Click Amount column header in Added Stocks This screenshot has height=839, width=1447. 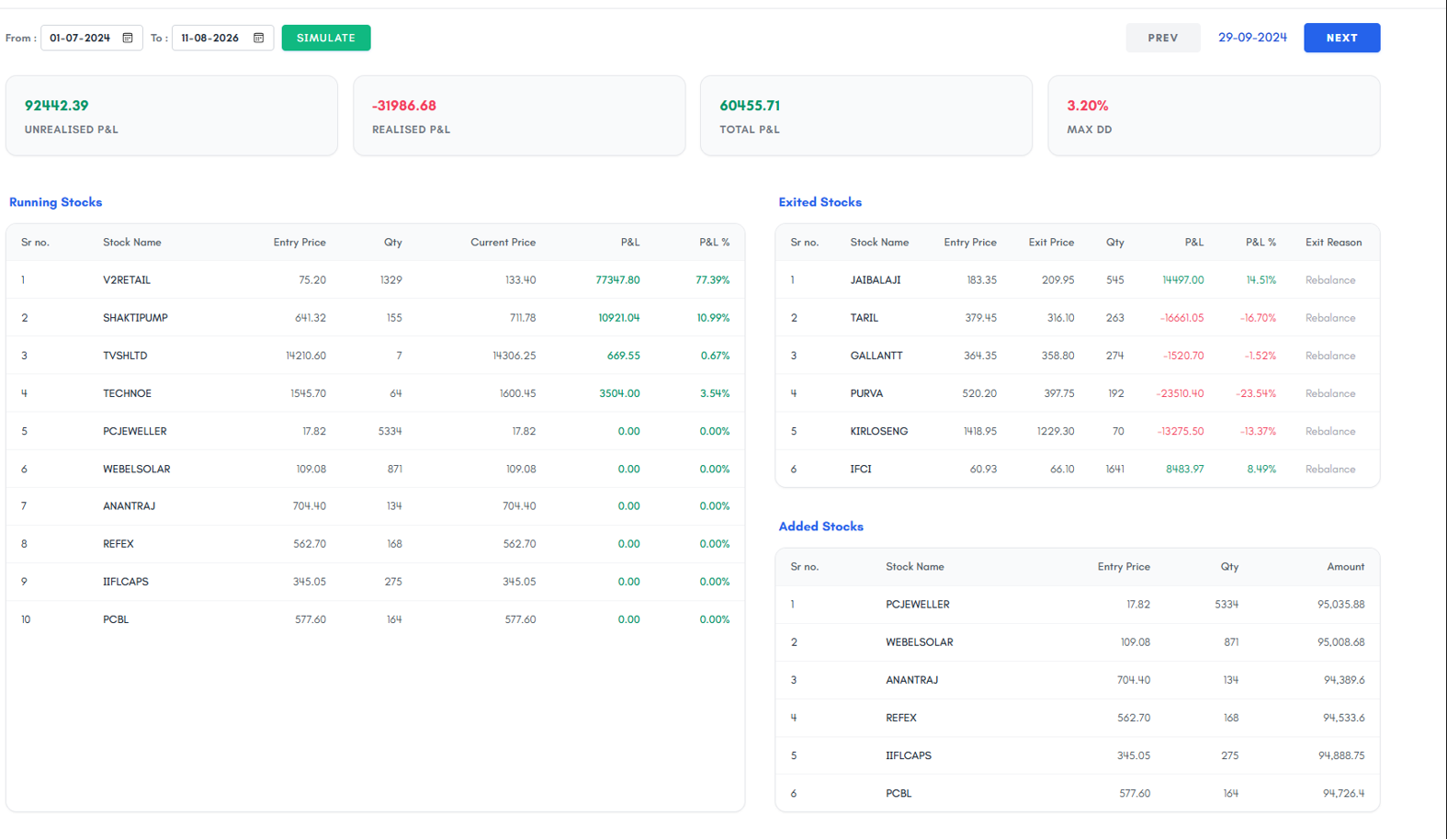pyautogui.click(x=1346, y=567)
